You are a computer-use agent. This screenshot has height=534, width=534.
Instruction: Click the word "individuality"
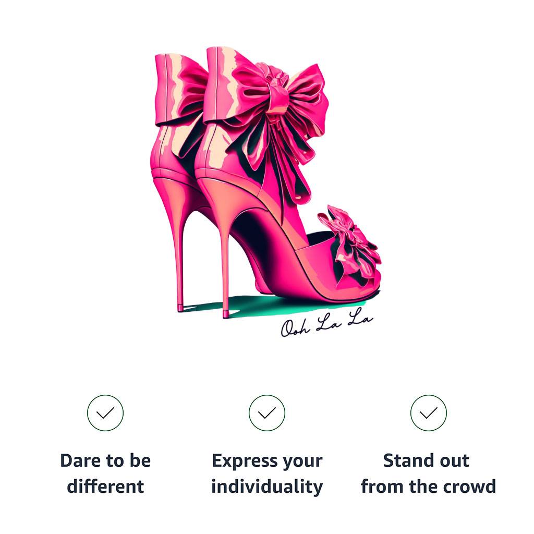tap(267, 487)
